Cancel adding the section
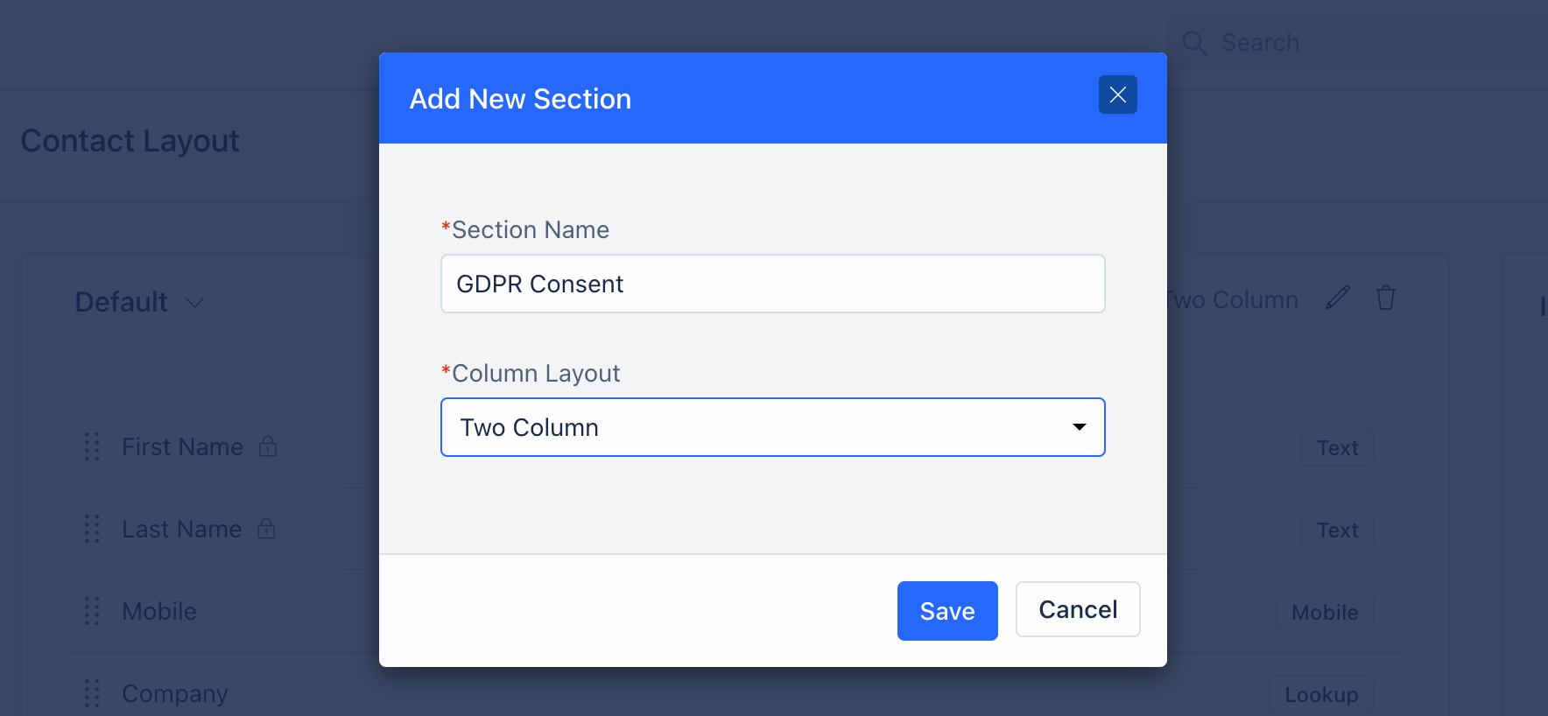1548x716 pixels. pos(1078,609)
